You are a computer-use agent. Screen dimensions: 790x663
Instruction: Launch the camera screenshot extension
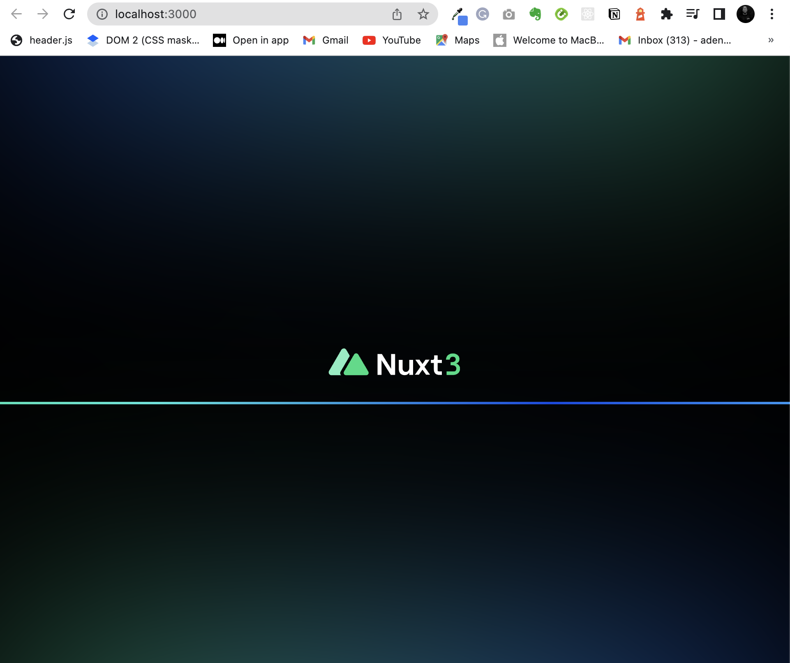pyautogui.click(x=509, y=14)
